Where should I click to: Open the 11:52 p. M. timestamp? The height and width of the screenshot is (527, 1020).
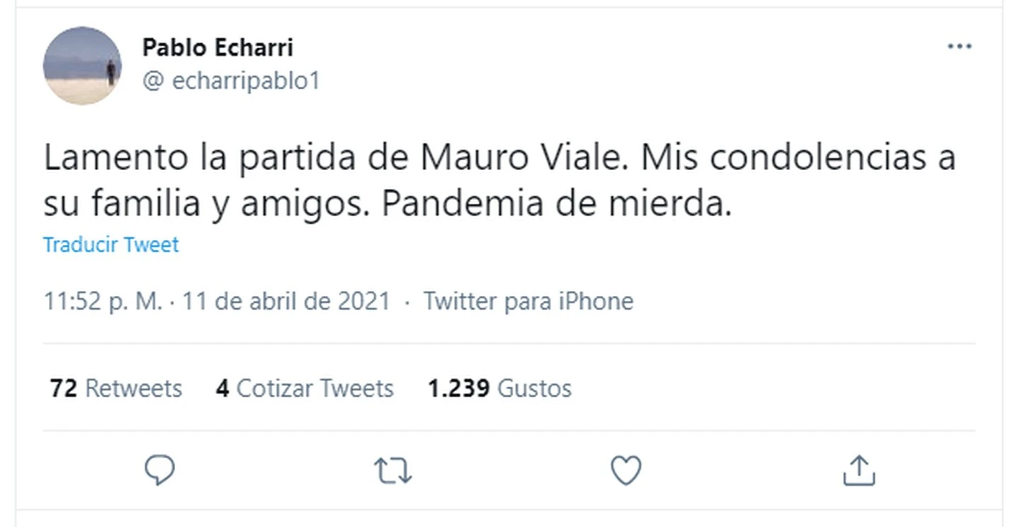pos(103,301)
